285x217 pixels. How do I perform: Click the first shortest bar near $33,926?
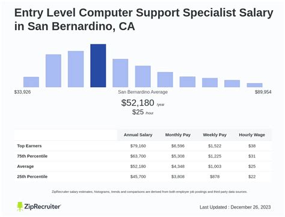click(31, 82)
